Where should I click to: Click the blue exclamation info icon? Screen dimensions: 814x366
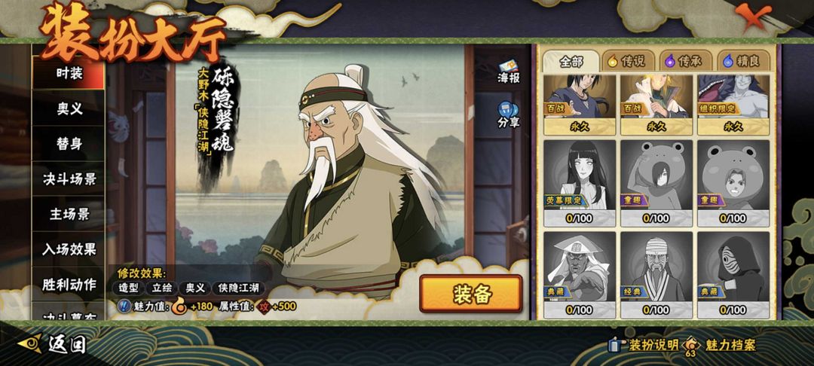coord(124,306)
